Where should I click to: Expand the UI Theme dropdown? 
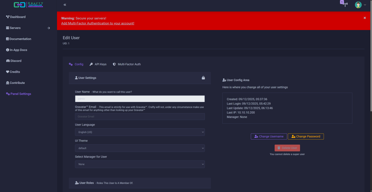[x=140, y=148]
